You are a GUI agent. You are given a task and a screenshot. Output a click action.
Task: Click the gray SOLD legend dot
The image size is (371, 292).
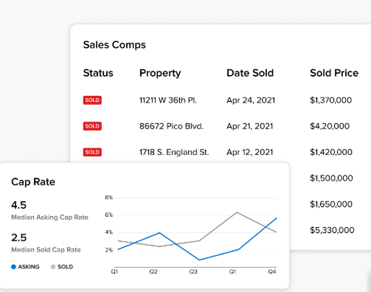click(x=53, y=267)
